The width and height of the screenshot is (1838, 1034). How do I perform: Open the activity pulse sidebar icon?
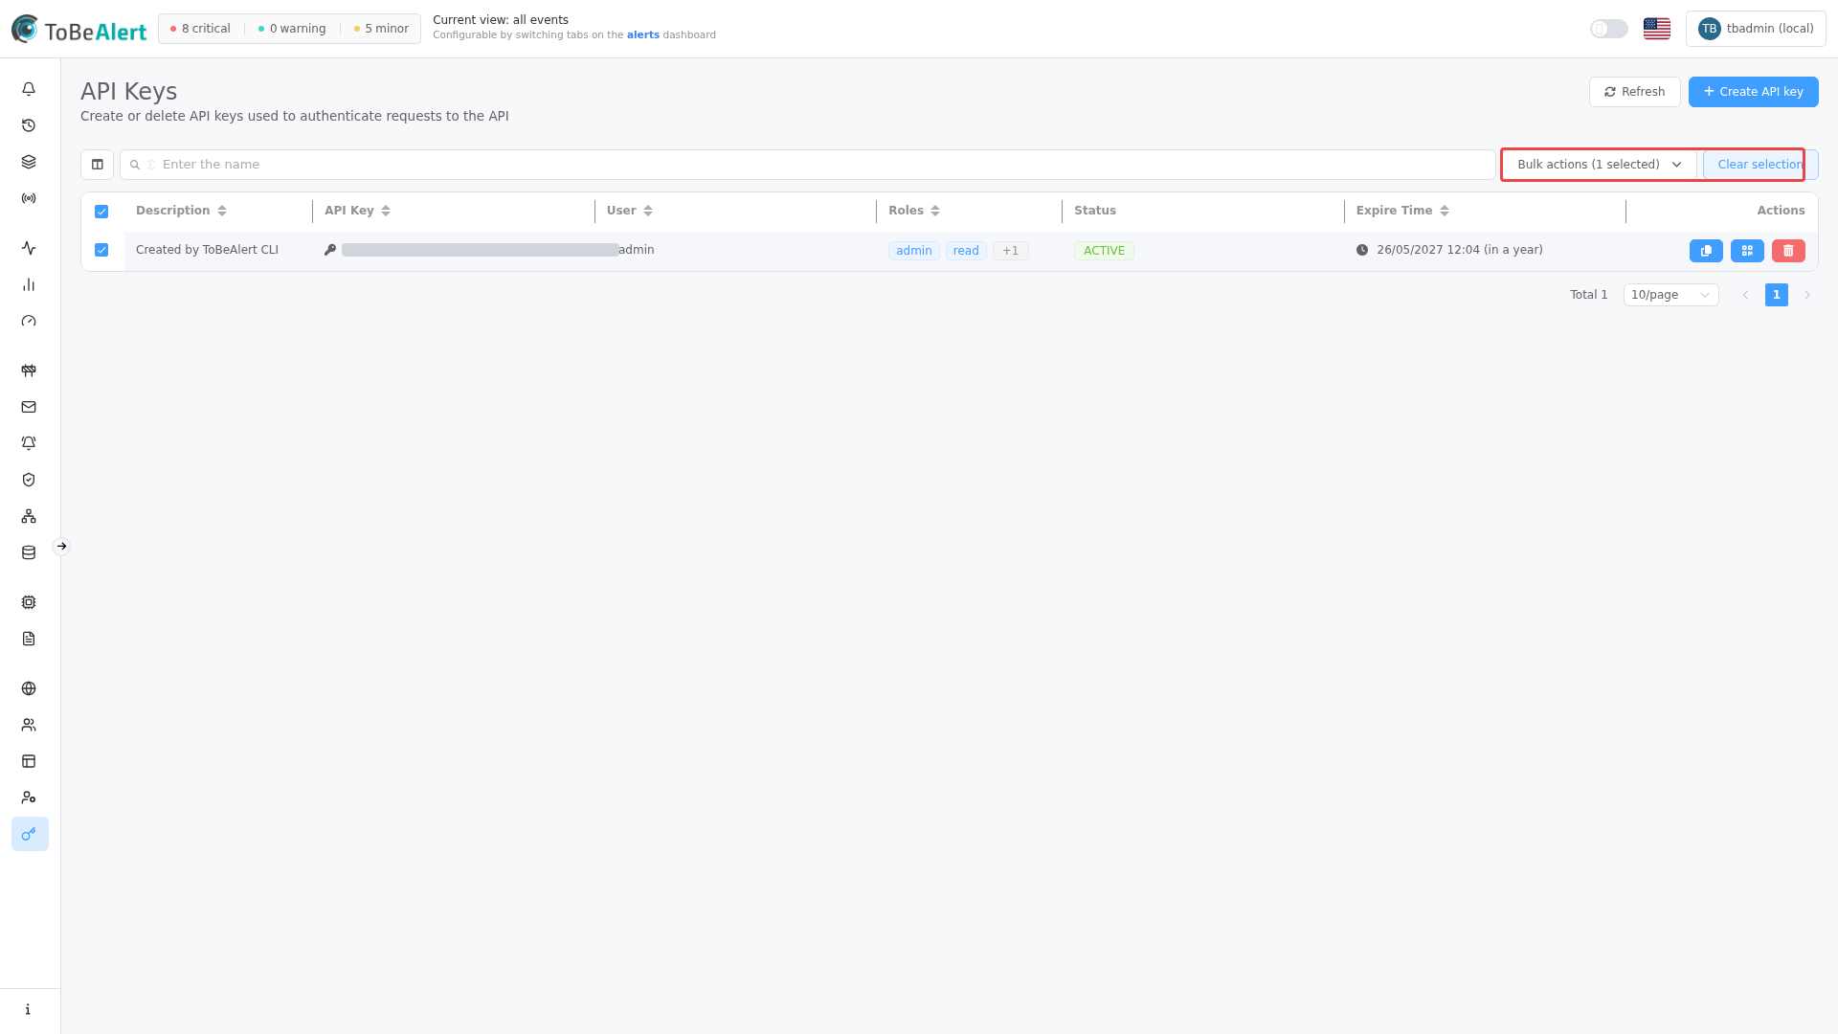[x=29, y=248]
